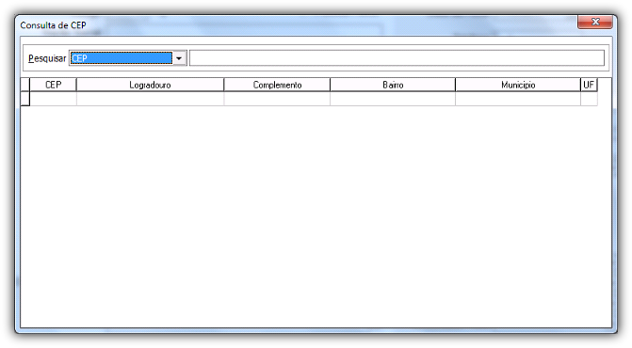Screen dimensions: 632x348
Task: Select the first row selector cell
Action: 25,99
